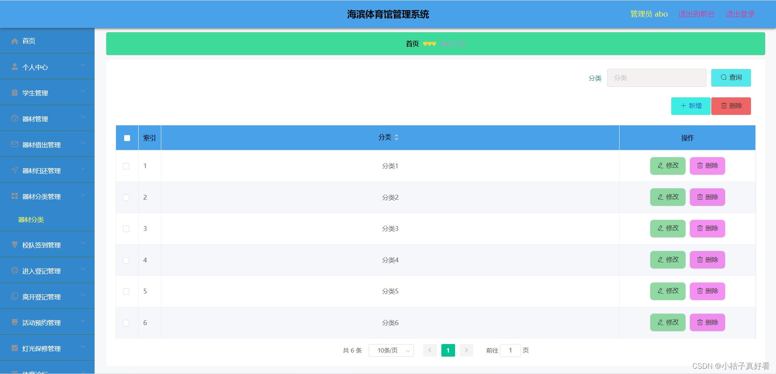Click the gauge icon for 器材管理

coord(15,118)
